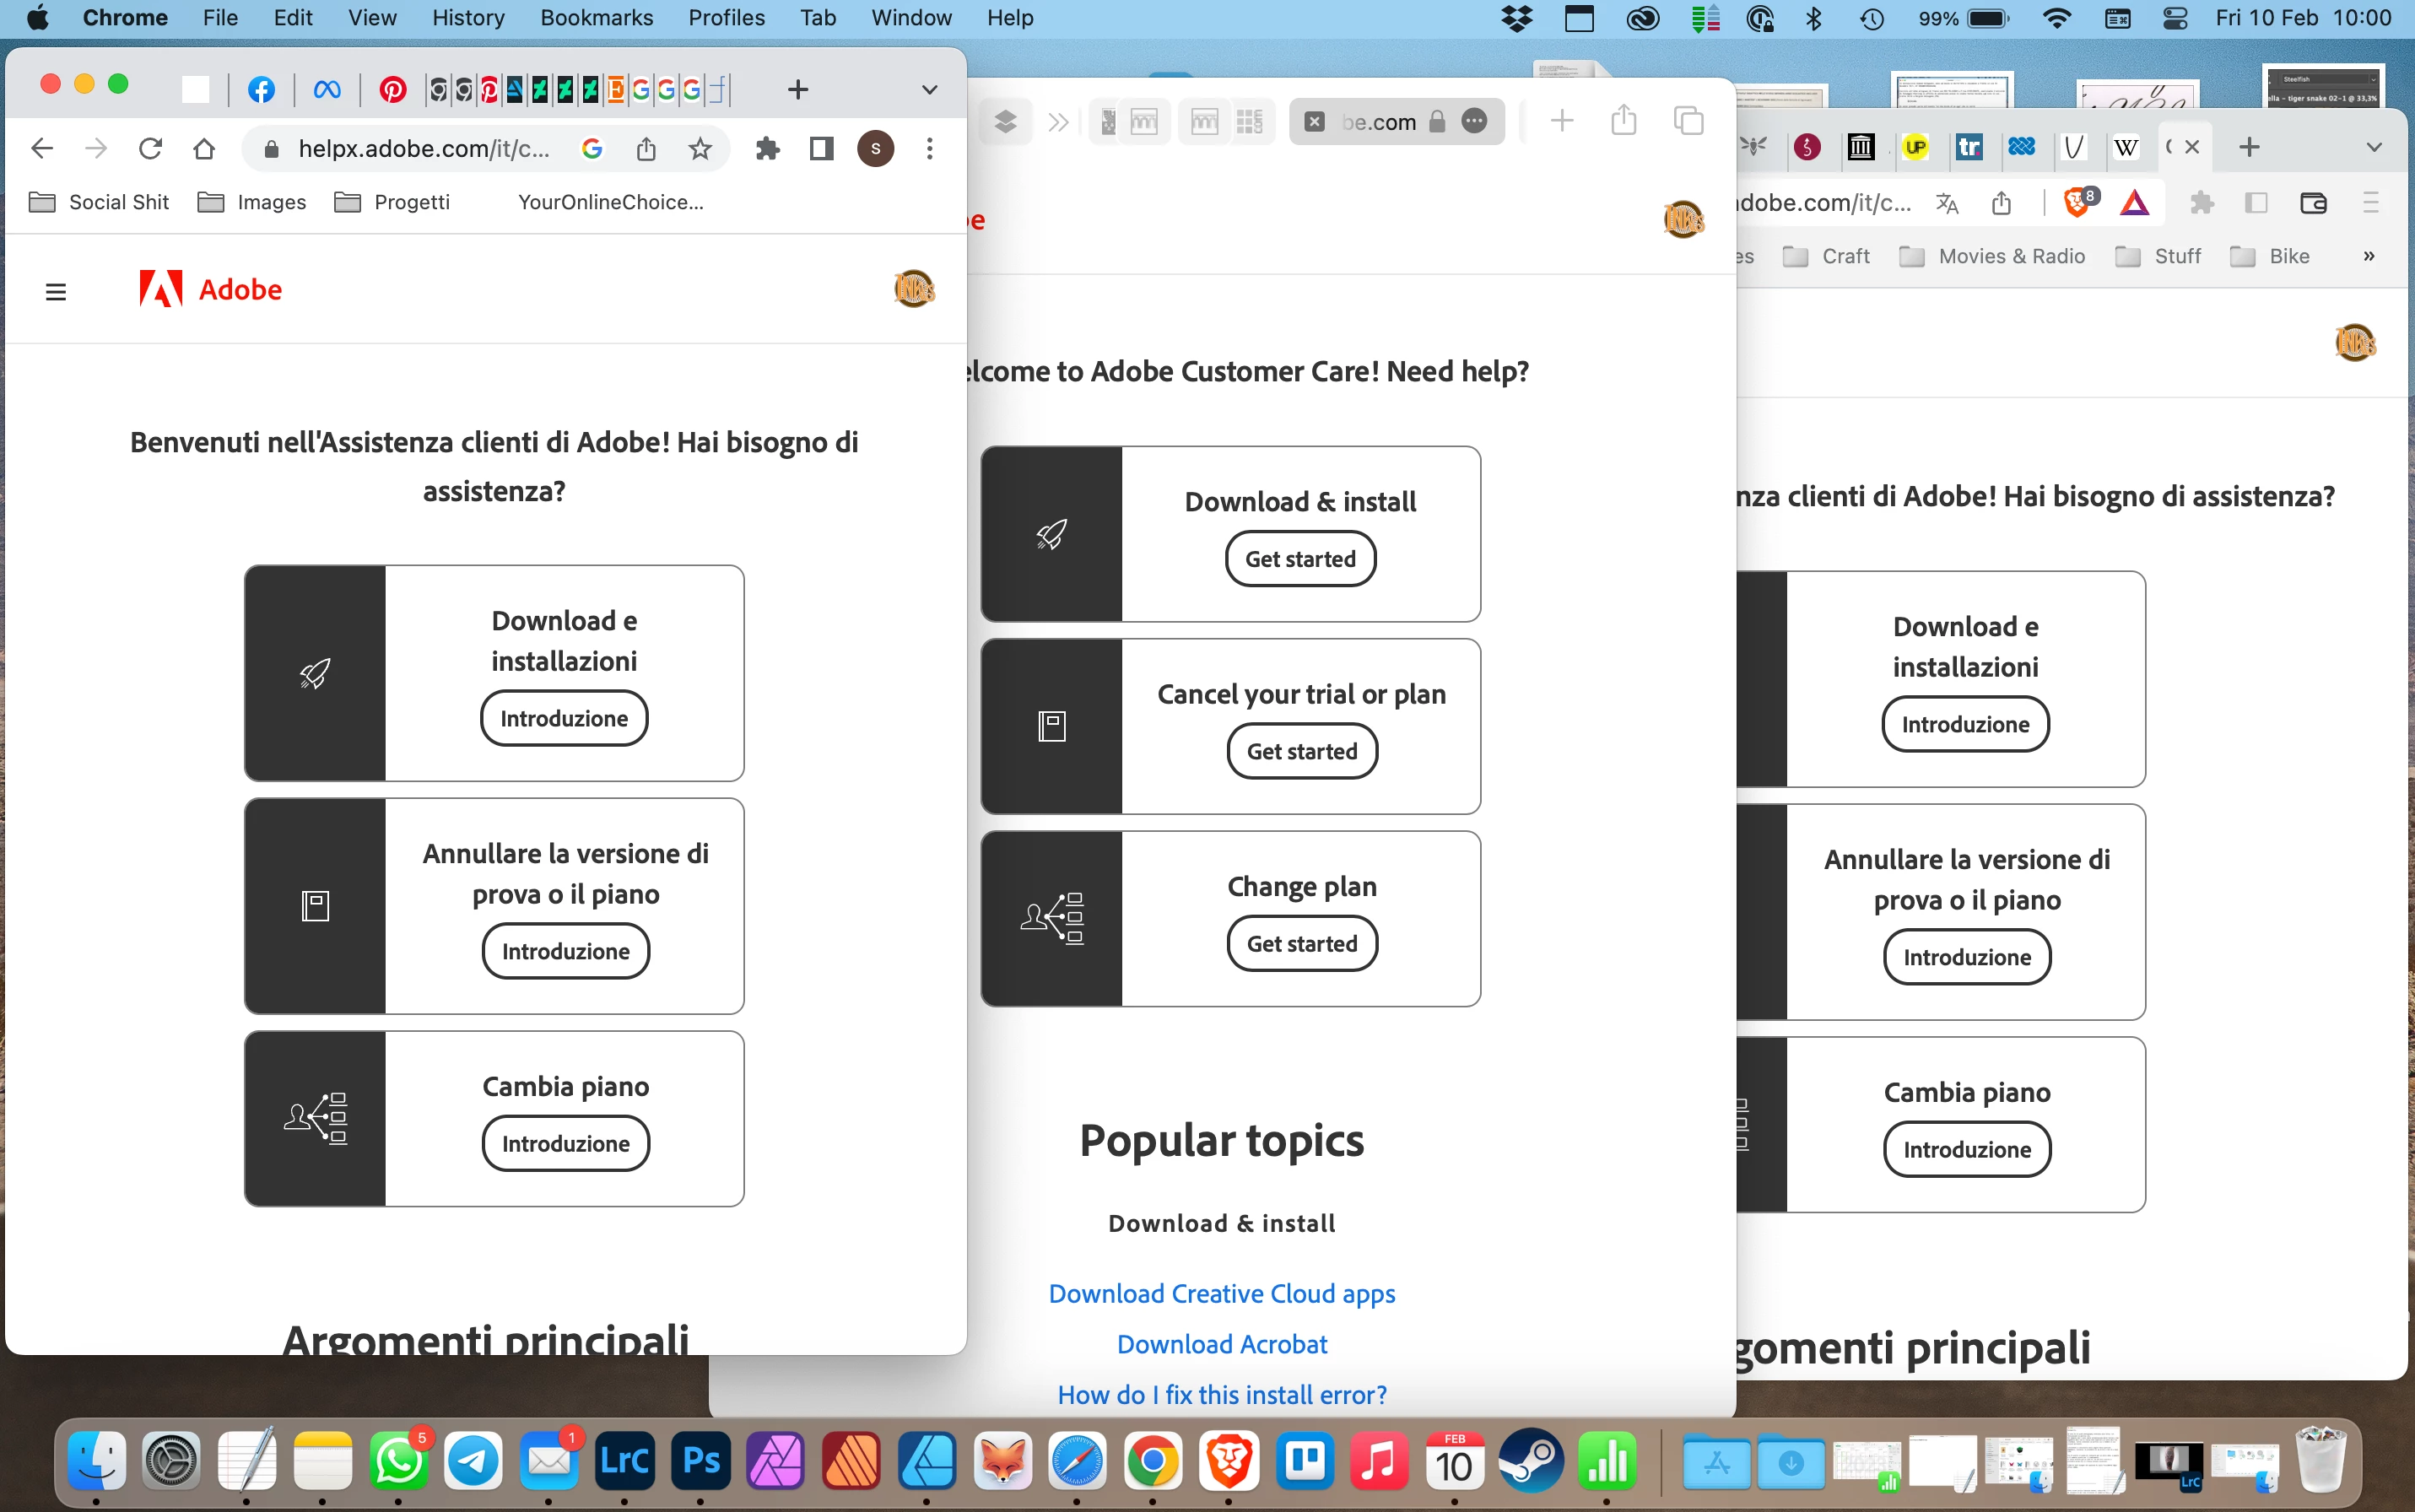Image resolution: width=2415 pixels, height=1512 pixels.
Task: Open Download Creative Cloud apps link
Action: [x=1221, y=1293]
